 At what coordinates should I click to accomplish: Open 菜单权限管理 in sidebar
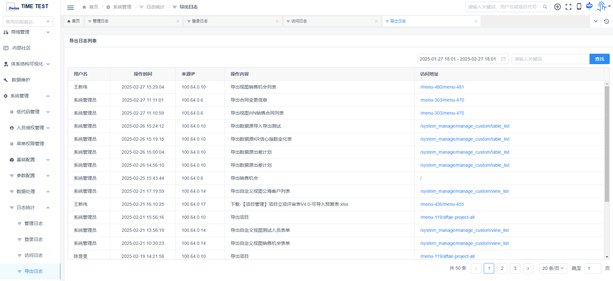(x=30, y=144)
